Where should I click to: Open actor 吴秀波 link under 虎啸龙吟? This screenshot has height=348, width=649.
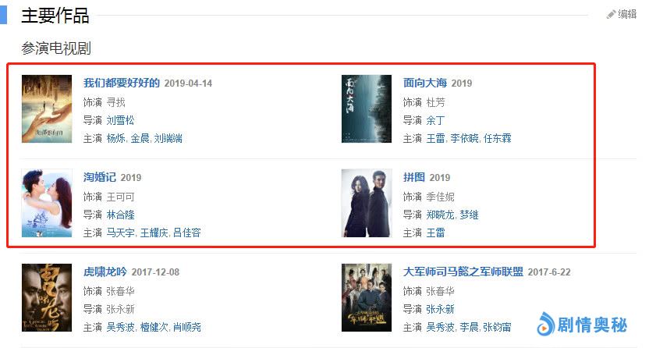tap(120, 327)
